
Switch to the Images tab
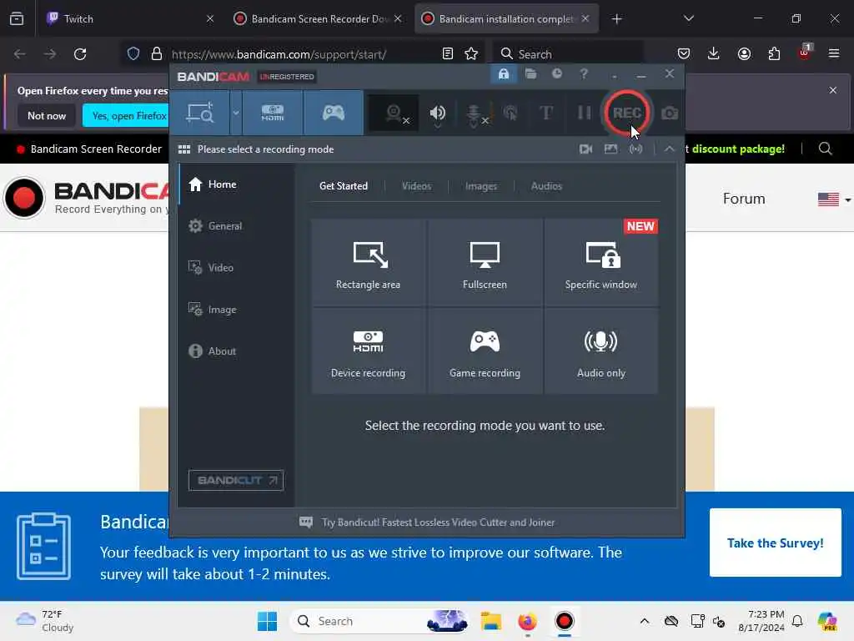[480, 186]
